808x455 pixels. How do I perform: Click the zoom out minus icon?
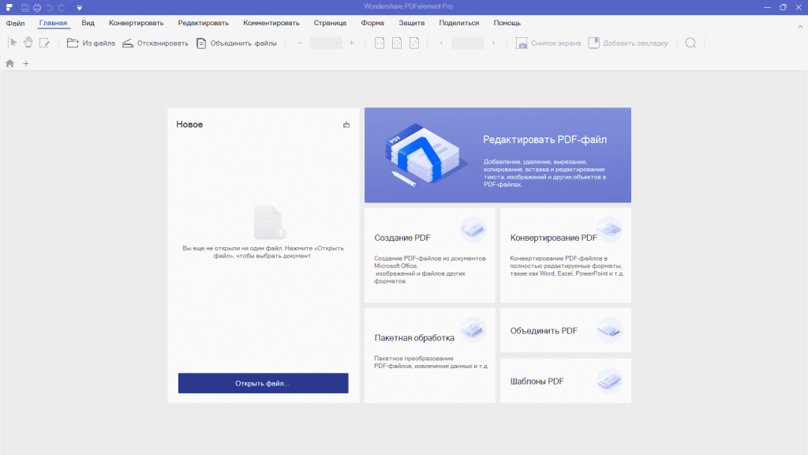[x=299, y=43]
